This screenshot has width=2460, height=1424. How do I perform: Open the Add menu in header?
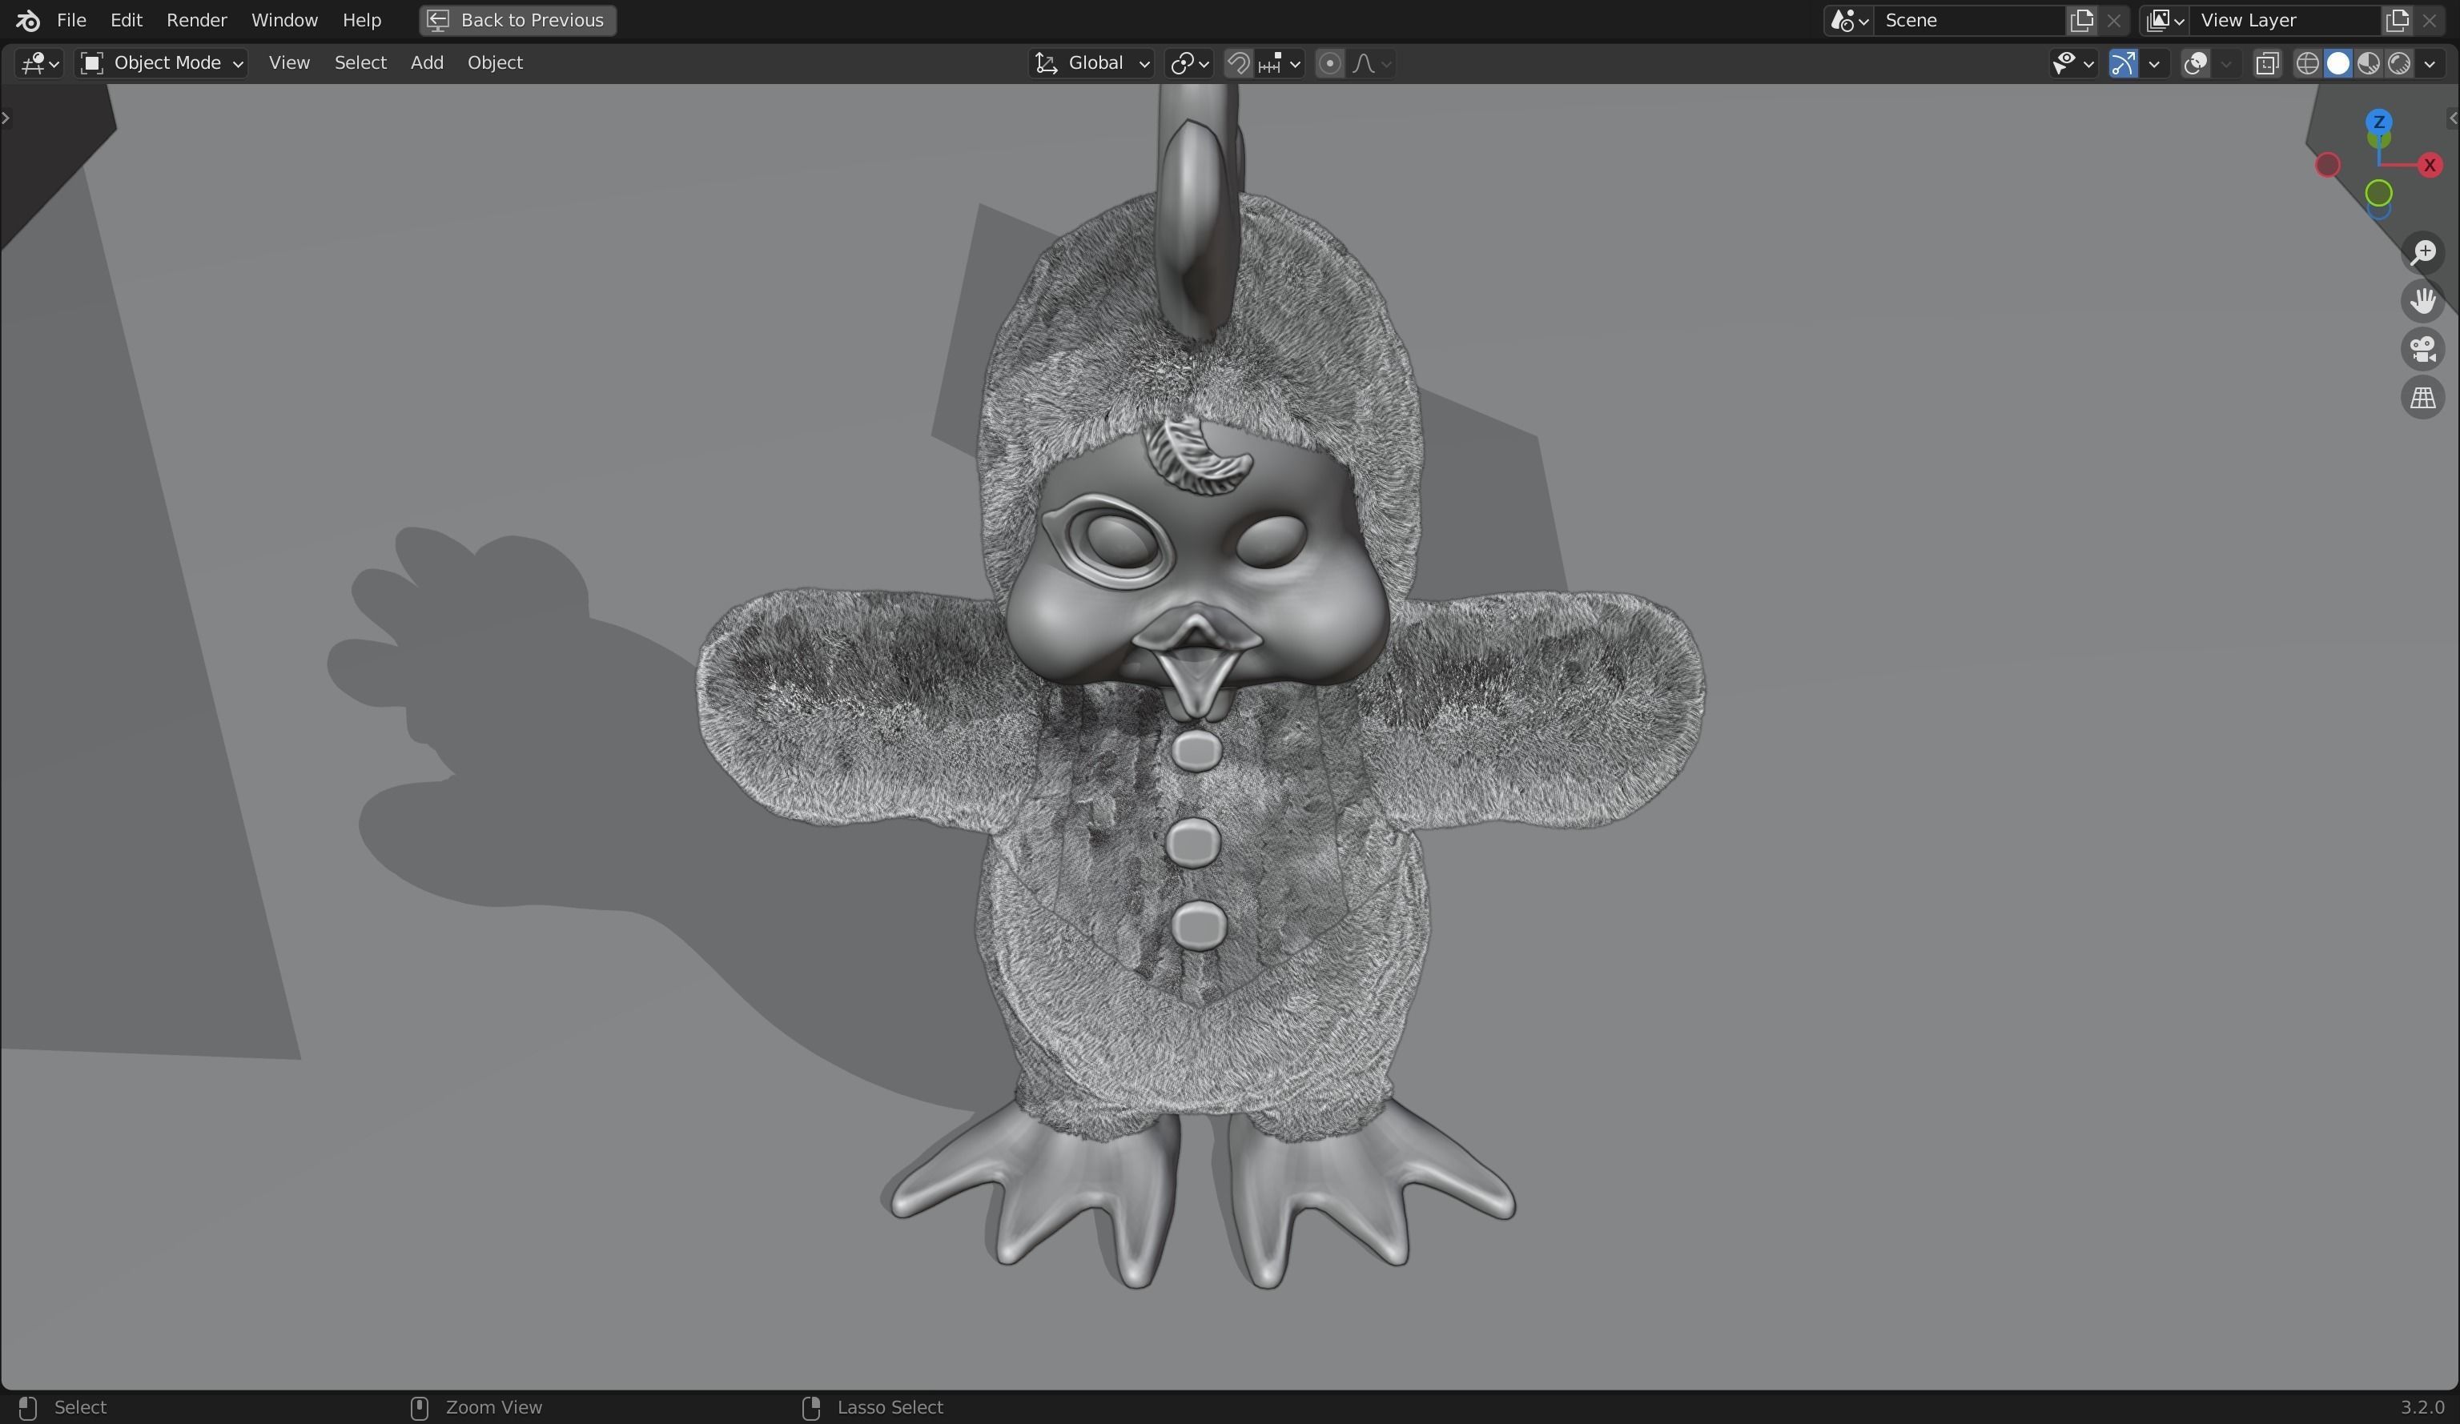click(x=427, y=62)
